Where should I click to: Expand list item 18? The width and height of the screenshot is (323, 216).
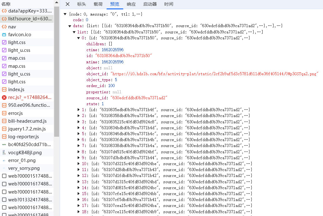[79, 212]
